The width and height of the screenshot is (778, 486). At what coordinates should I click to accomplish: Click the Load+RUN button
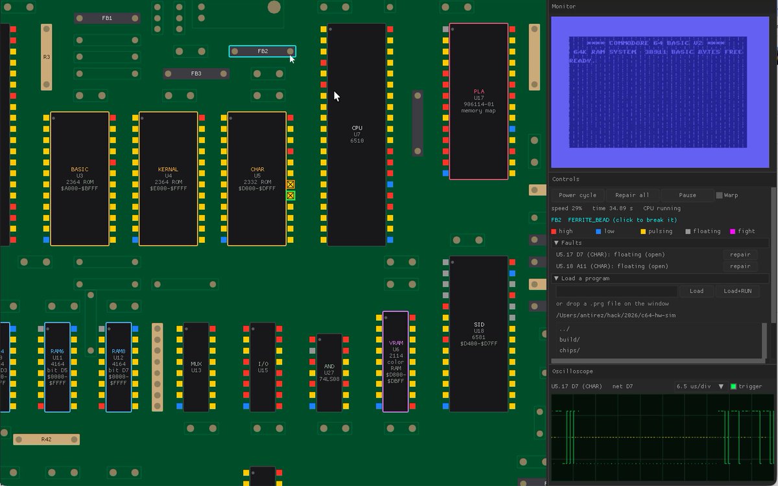(737, 291)
